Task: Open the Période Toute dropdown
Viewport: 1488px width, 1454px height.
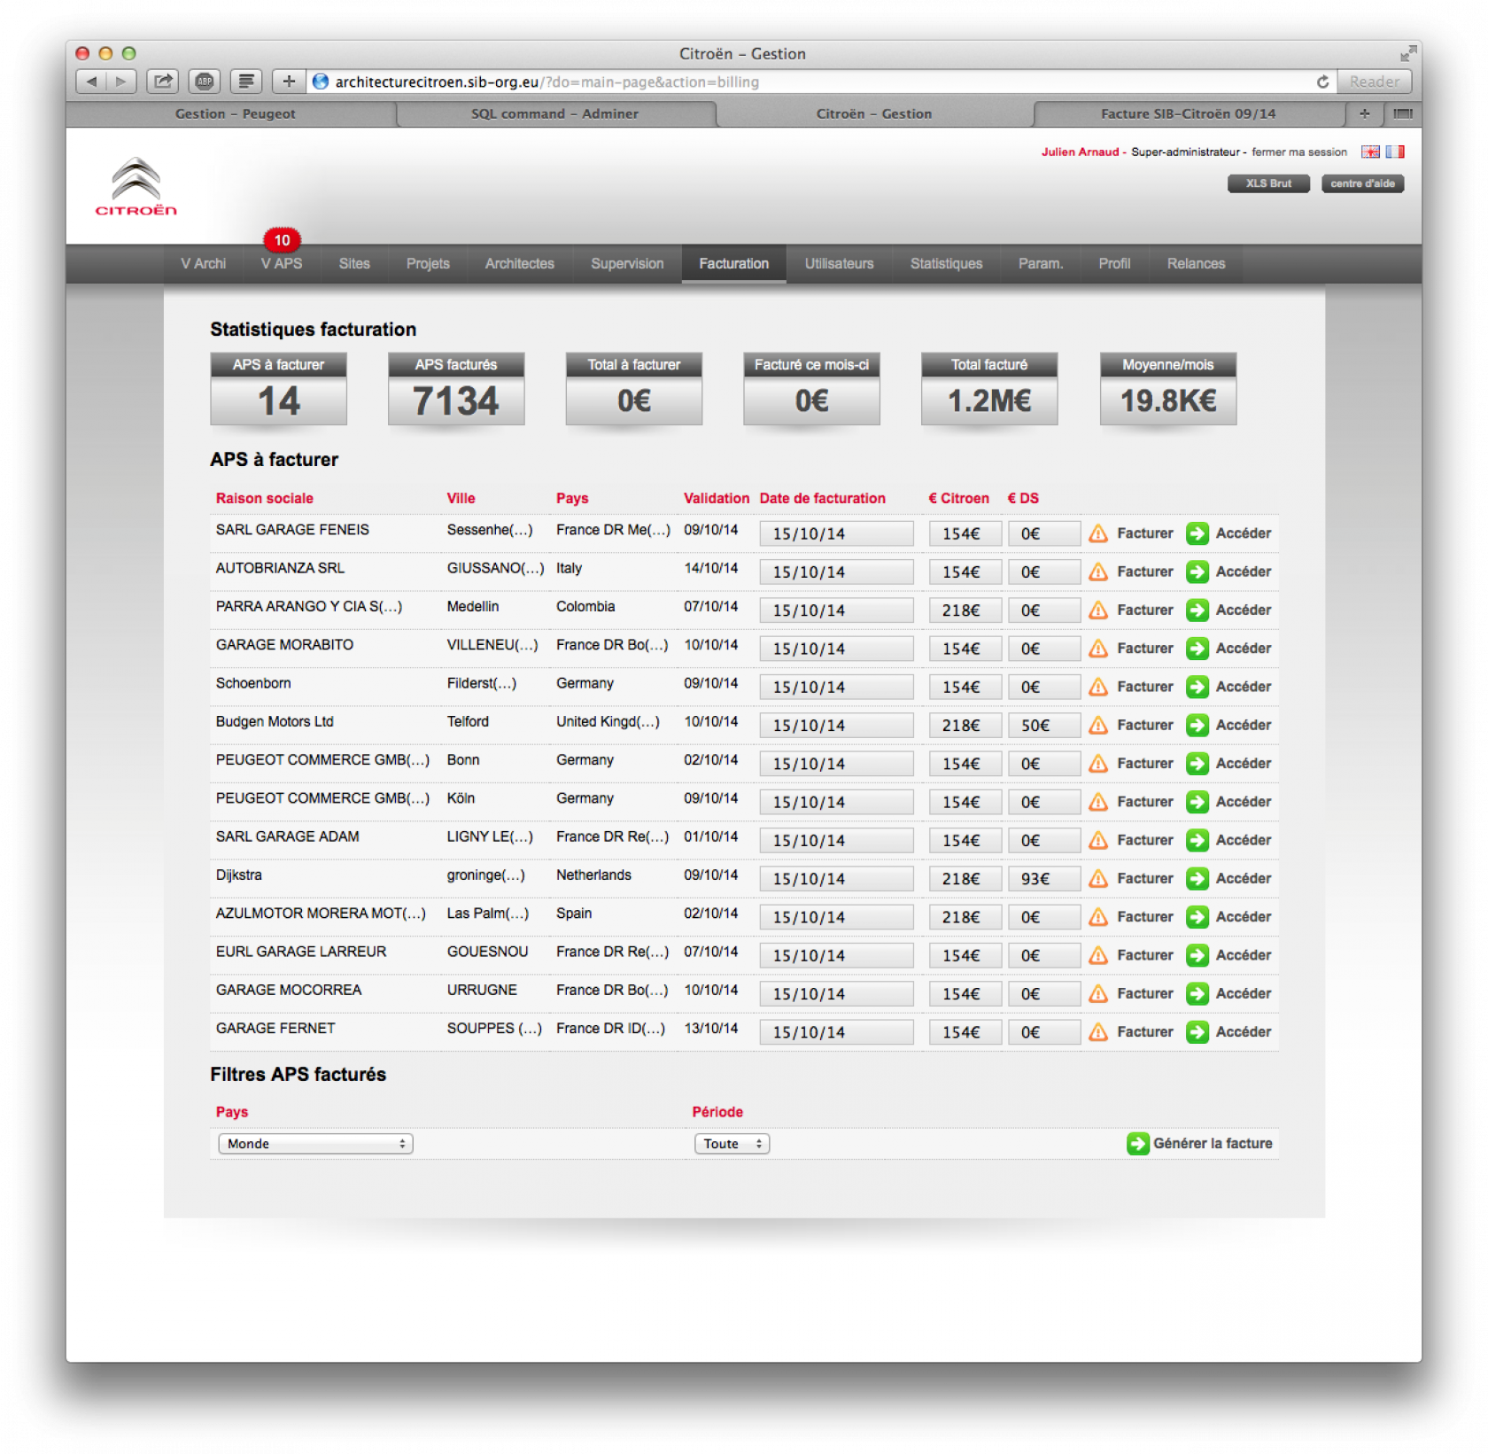Action: pos(732,1144)
